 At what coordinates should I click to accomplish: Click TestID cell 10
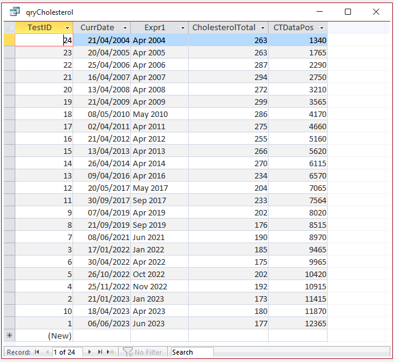(44, 311)
